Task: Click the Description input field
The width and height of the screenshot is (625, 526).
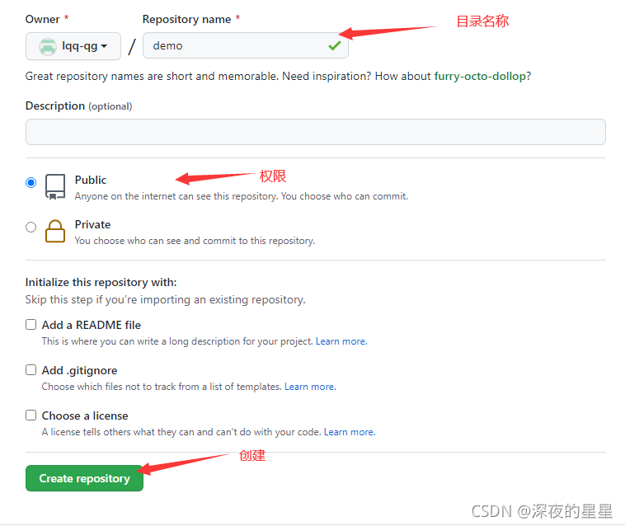Action: [316, 132]
